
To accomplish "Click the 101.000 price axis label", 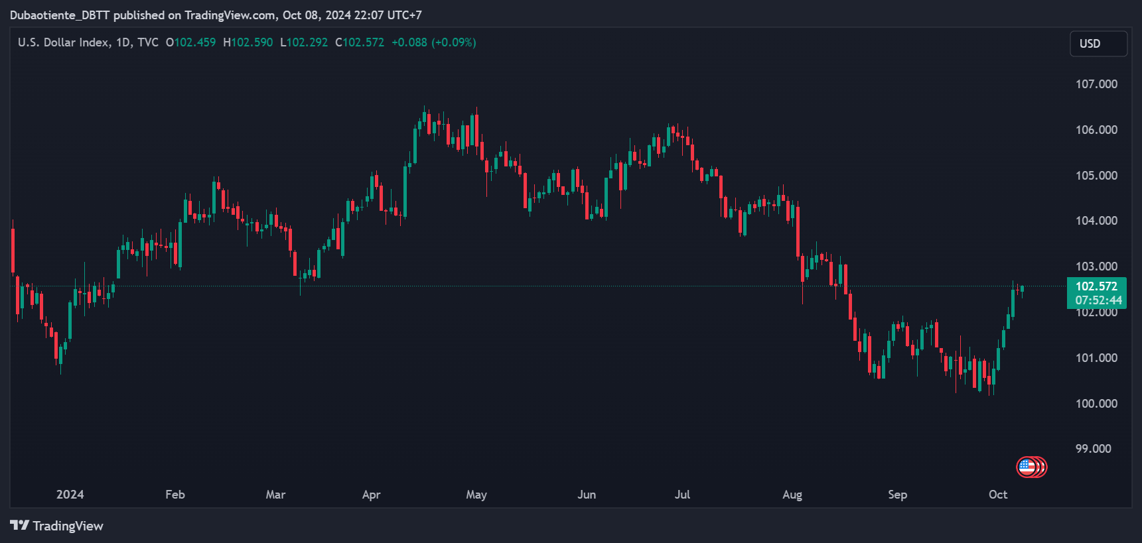I will pyautogui.click(x=1096, y=358).
